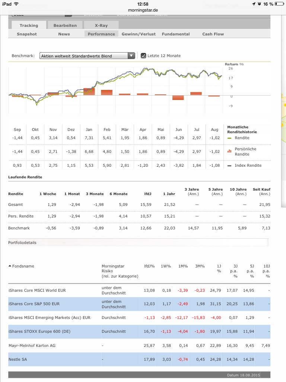Tap the Wi-Fi status icon
This screenshot has height=382, width=286.
[16, 4]
